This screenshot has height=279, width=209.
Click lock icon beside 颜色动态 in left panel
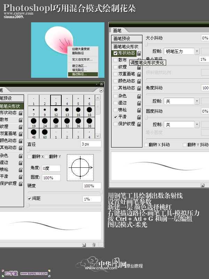(21, 141)
